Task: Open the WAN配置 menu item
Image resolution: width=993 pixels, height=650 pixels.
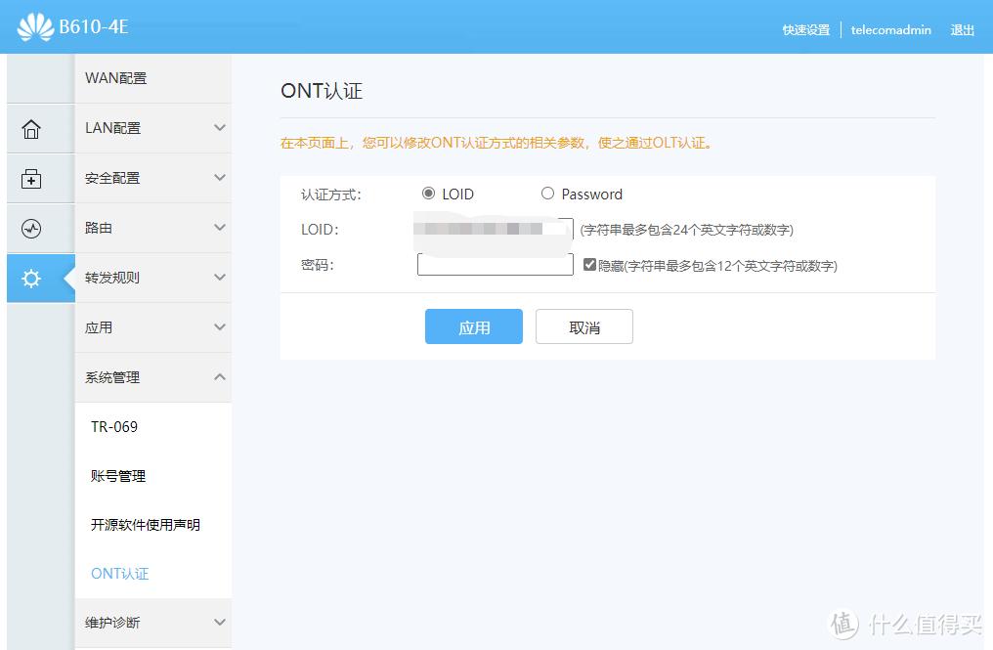Action: tap(152, 78)
